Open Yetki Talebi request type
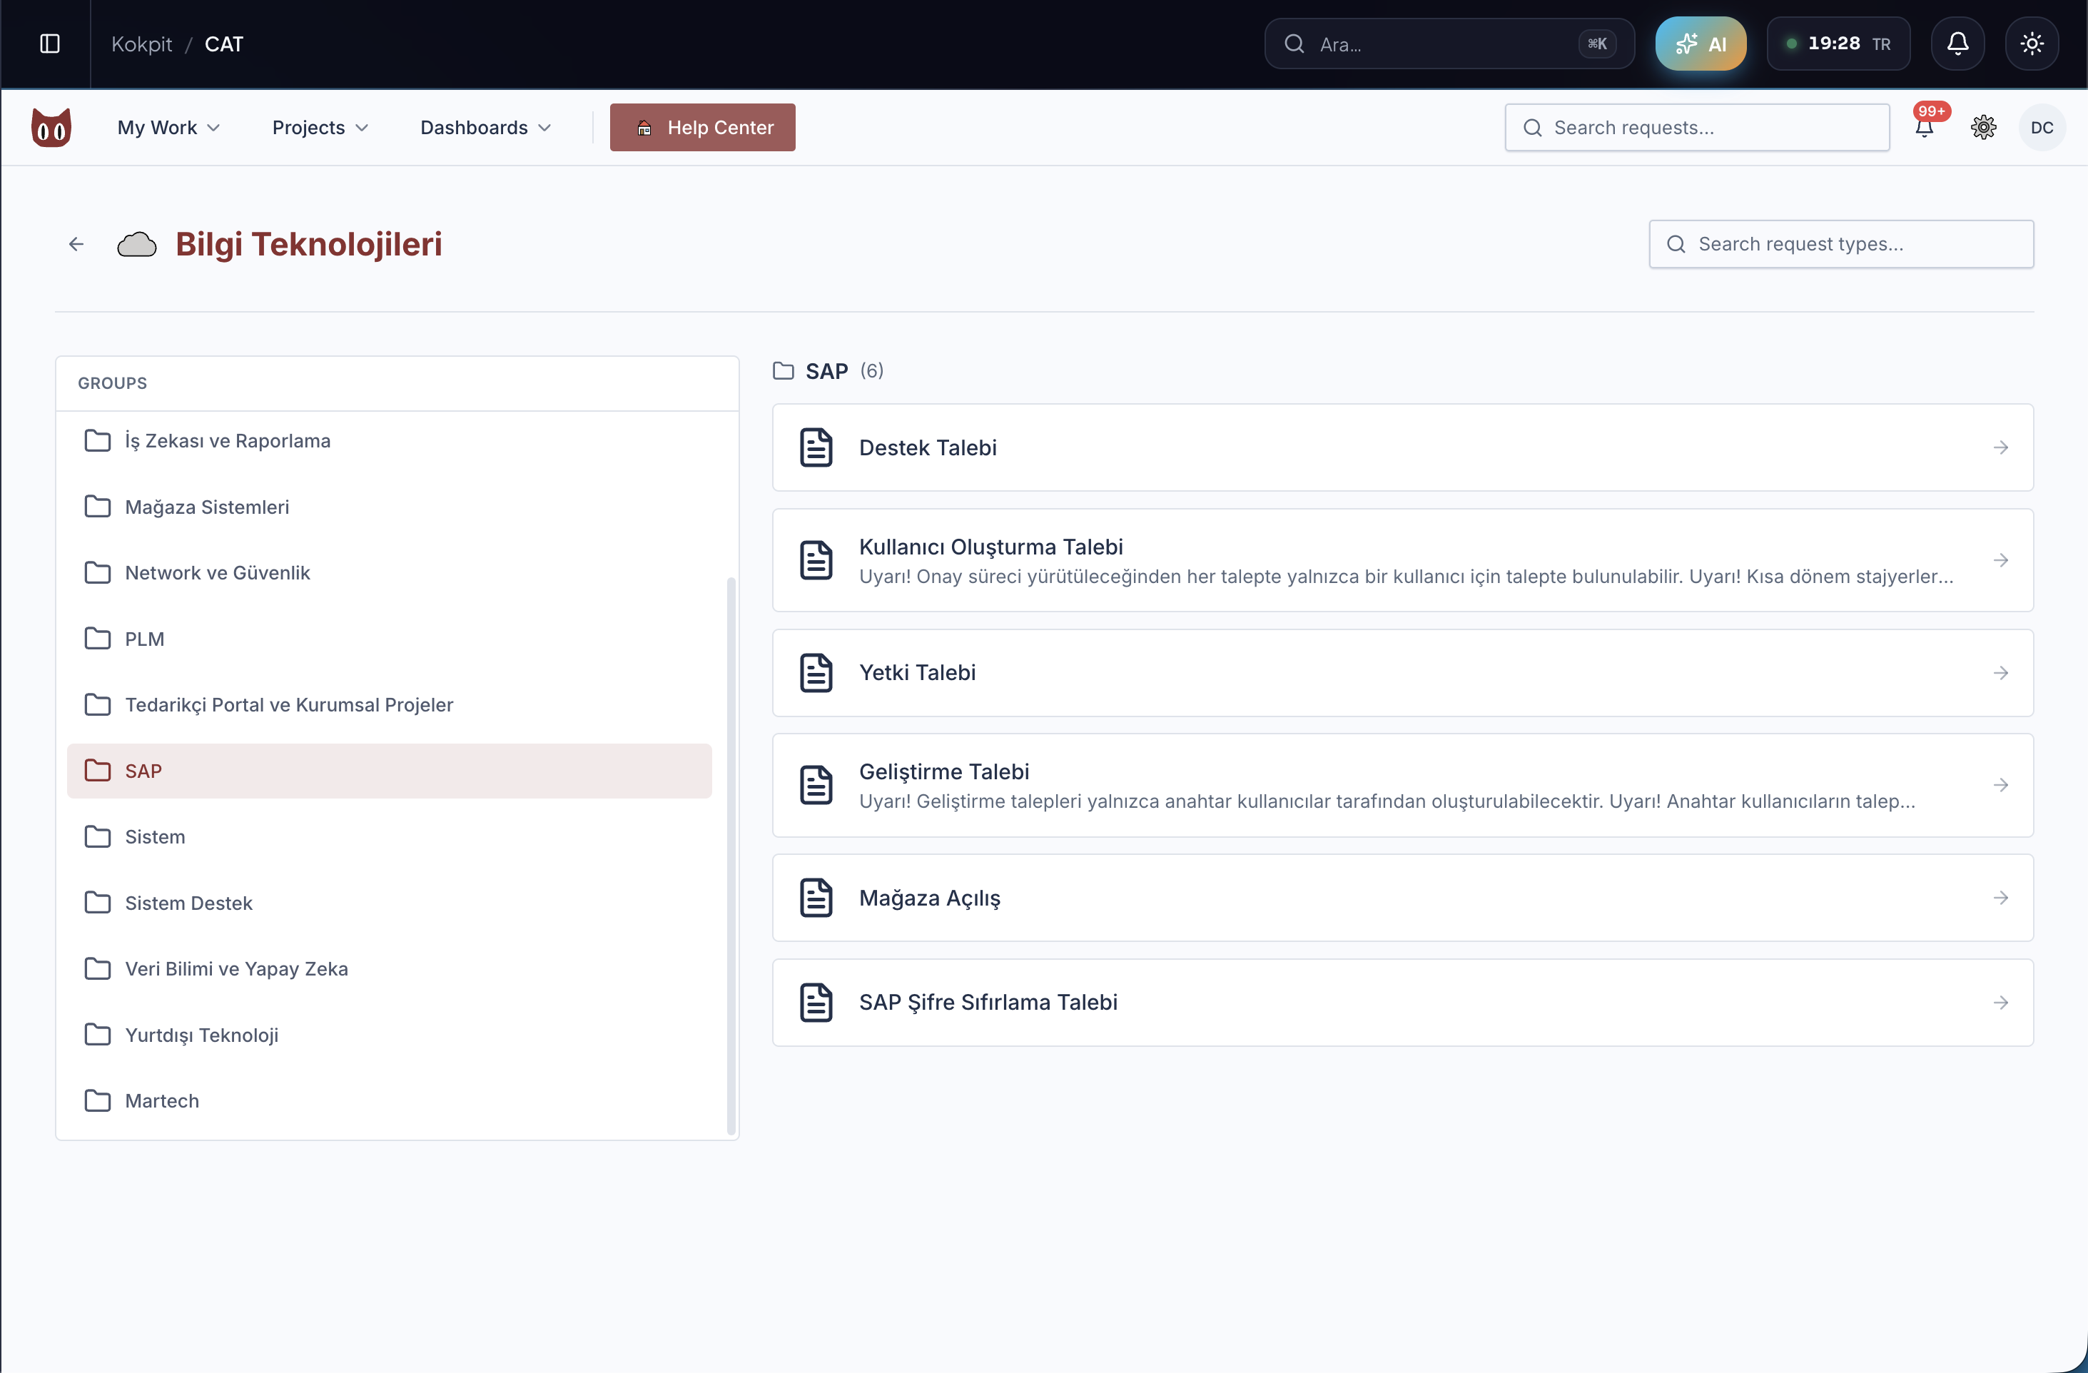The image size is (2088, 1373). [x=1403, y=673]
